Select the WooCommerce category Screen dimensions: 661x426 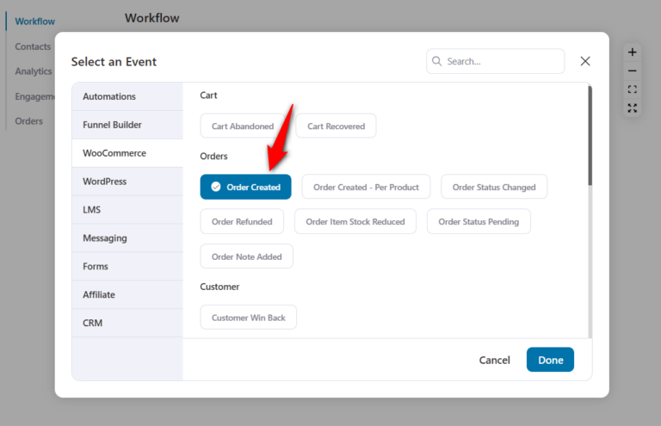coord(127,153)
